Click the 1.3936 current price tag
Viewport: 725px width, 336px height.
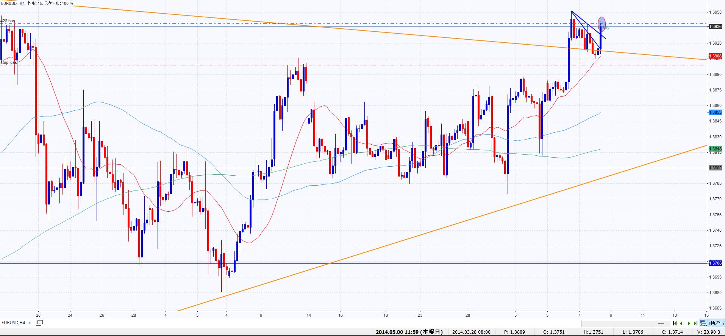715,26
